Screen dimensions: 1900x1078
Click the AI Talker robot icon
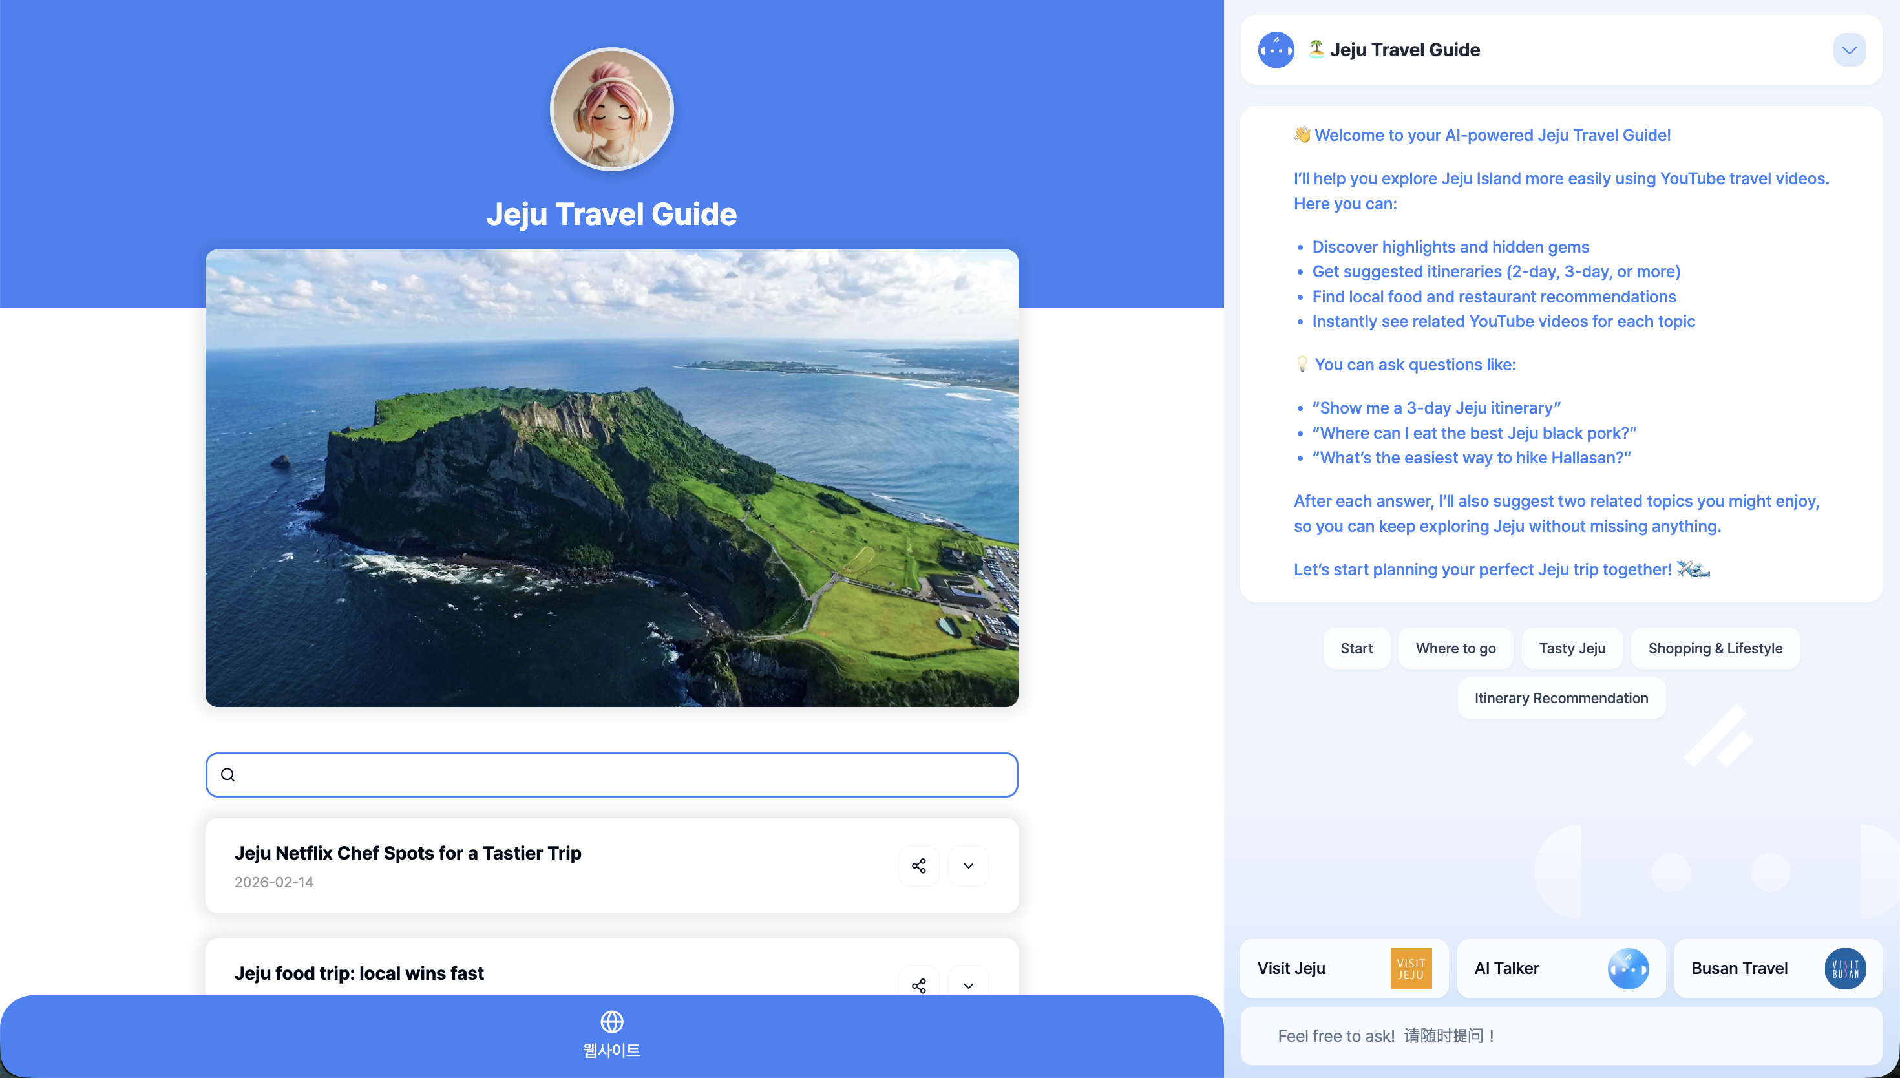1628,968
